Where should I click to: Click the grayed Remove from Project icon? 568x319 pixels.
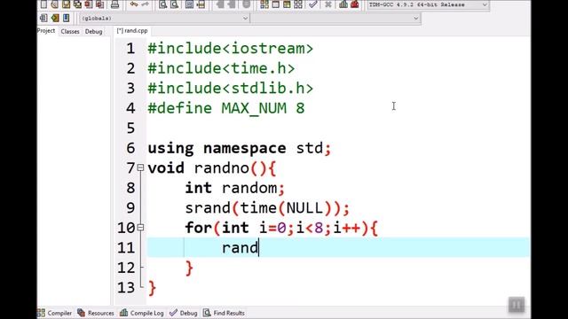[231, 4]
